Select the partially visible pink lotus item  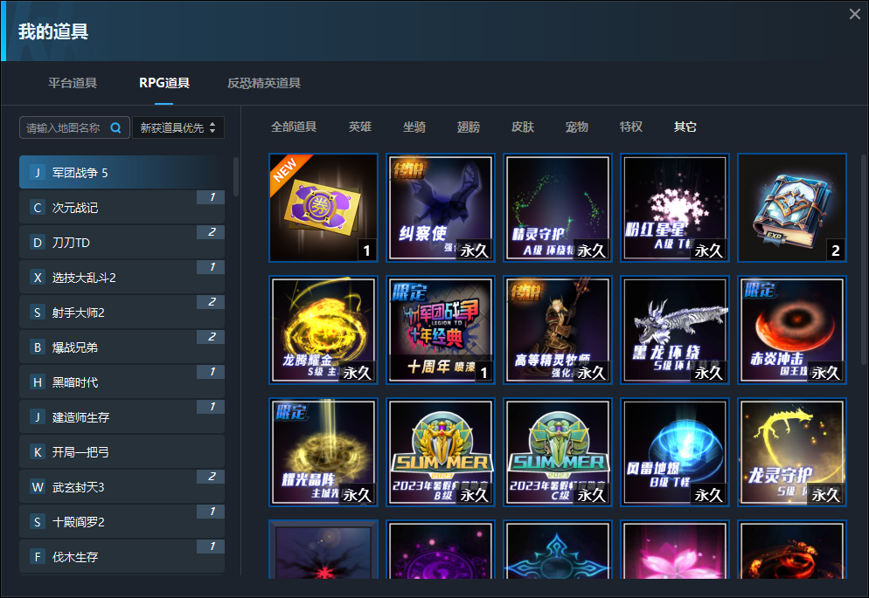(675, 549)
